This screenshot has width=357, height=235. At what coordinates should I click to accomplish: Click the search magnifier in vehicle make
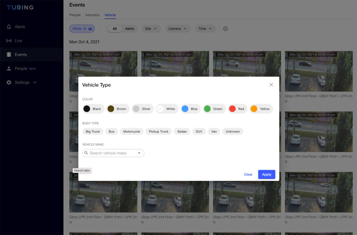point(86,153)
